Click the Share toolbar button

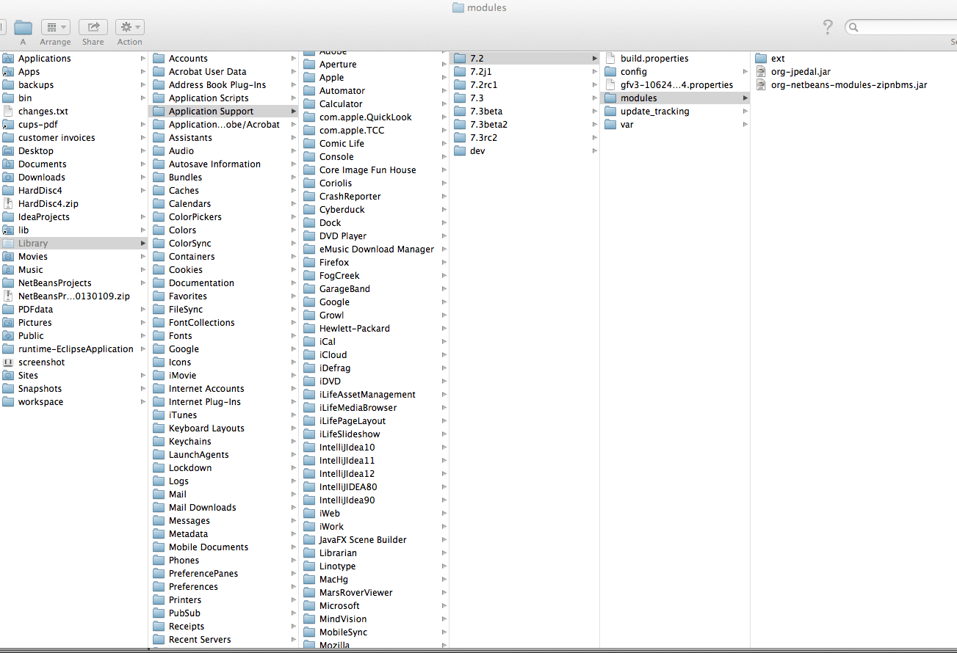click(x=93, y=27)
